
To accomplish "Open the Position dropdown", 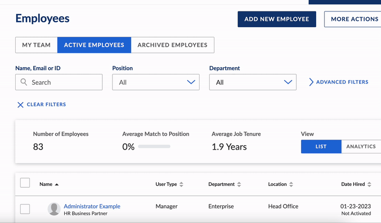I will [156, 82].
